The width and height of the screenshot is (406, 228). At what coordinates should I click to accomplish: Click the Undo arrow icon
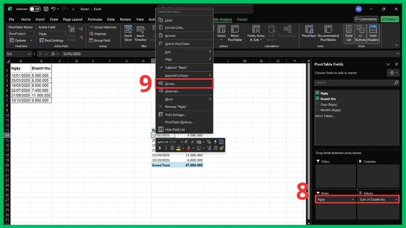tap(53, 9)
